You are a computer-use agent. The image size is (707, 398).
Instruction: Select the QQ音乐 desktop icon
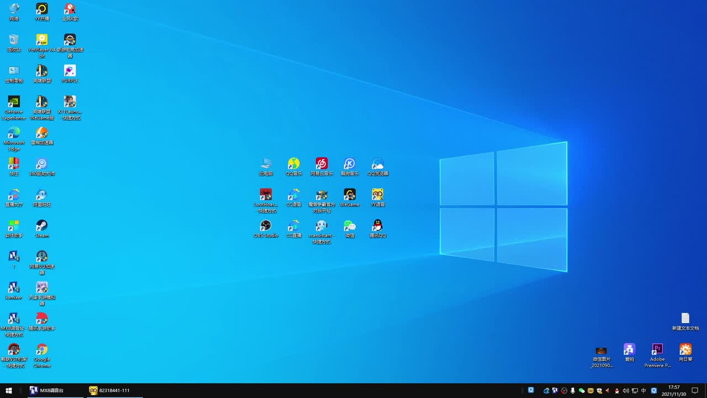(x=294, y=167)
